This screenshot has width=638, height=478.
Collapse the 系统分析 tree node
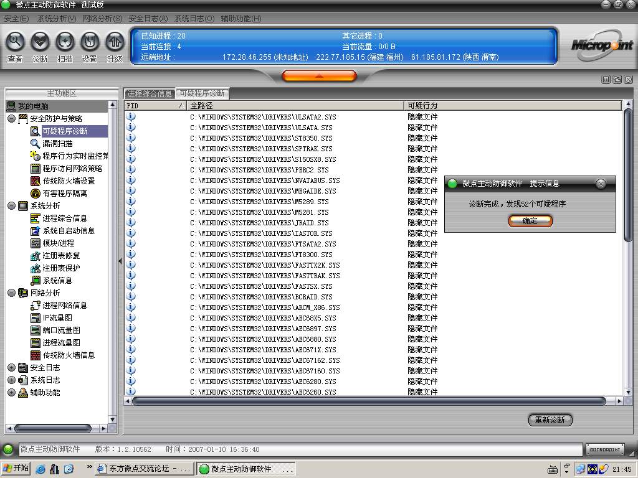(x=11, y=205)
